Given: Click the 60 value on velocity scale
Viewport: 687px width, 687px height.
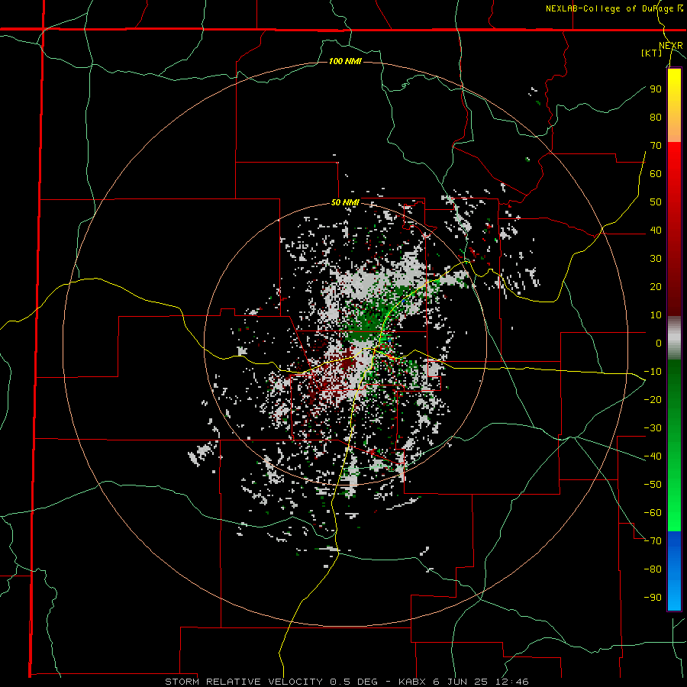Looking at the screenshot, I should 656,174.
